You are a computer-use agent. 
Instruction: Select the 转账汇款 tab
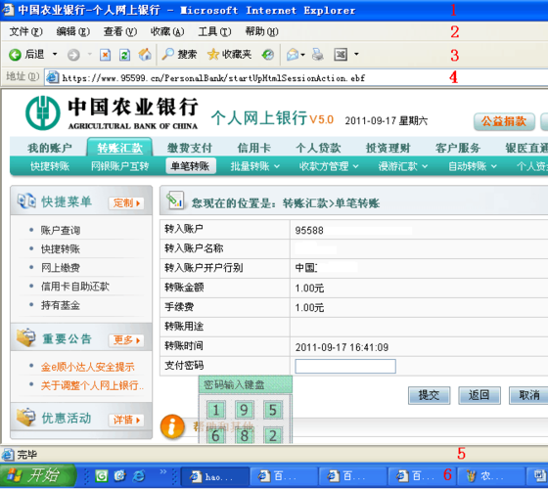[x=119, y=148]
